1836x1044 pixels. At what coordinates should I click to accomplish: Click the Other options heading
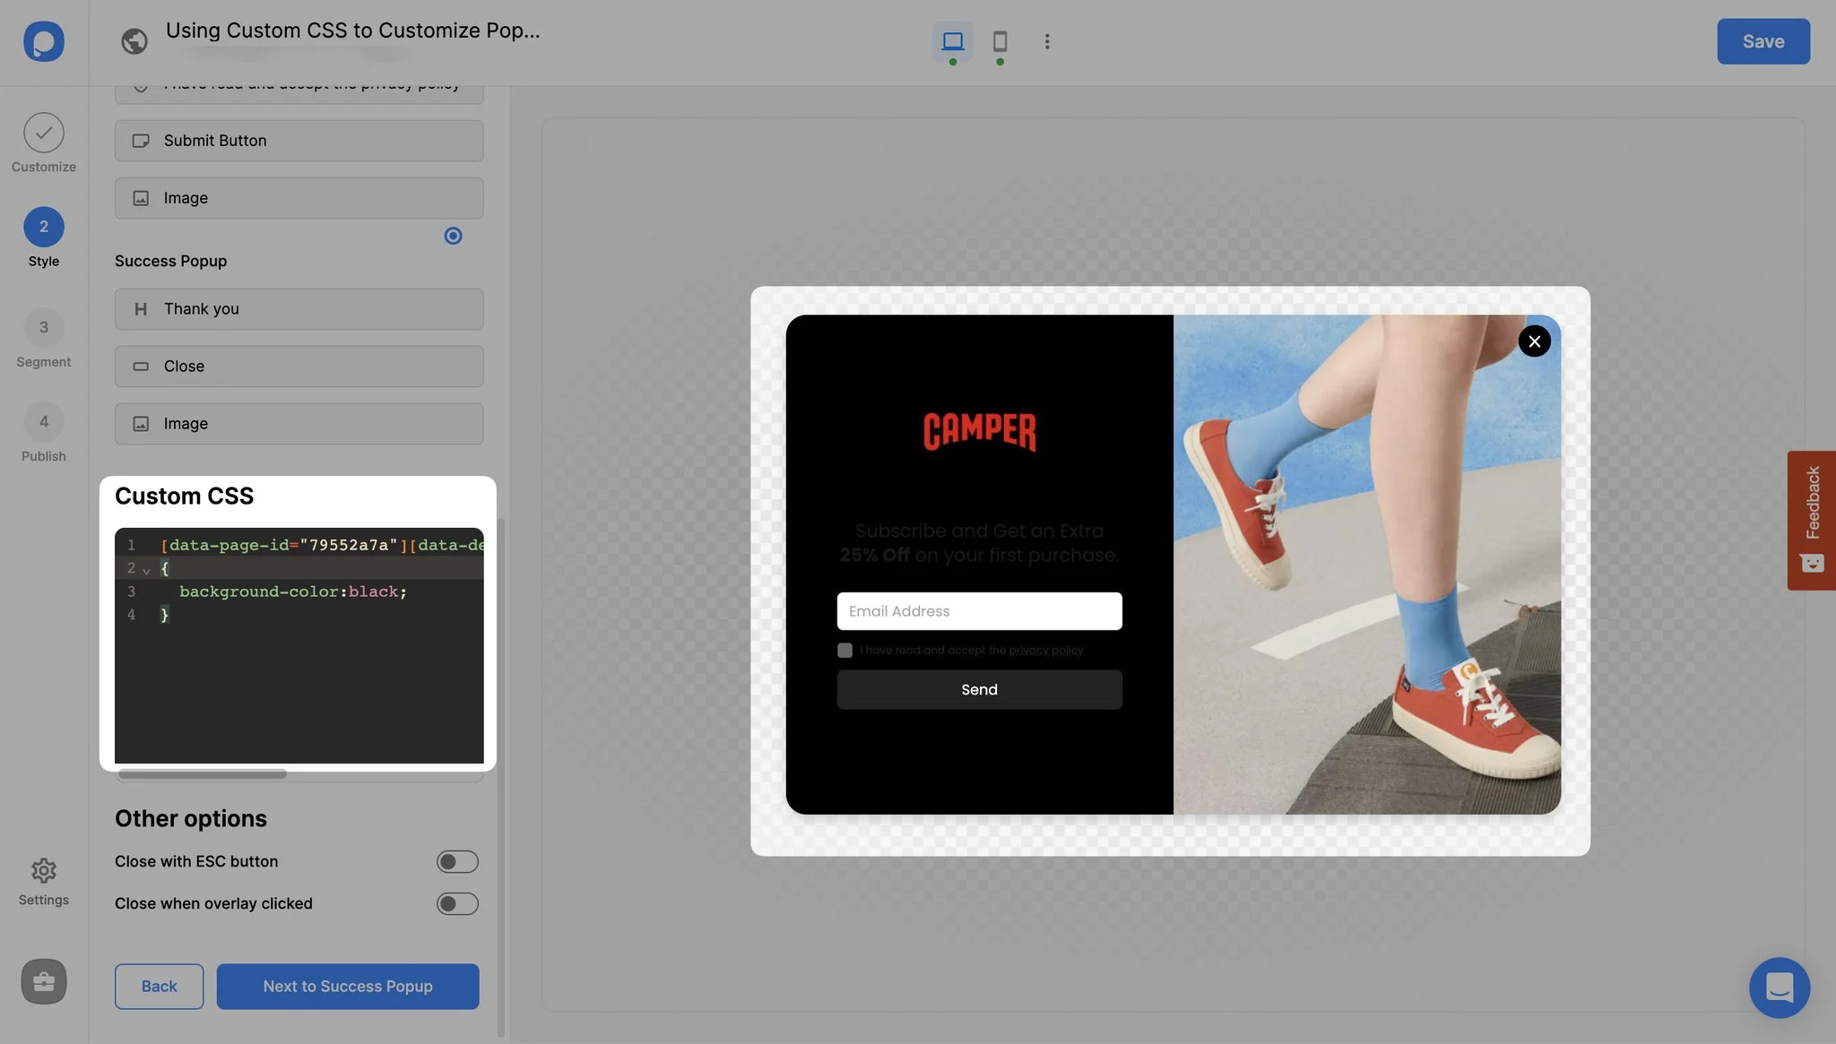tap(191, 819)
